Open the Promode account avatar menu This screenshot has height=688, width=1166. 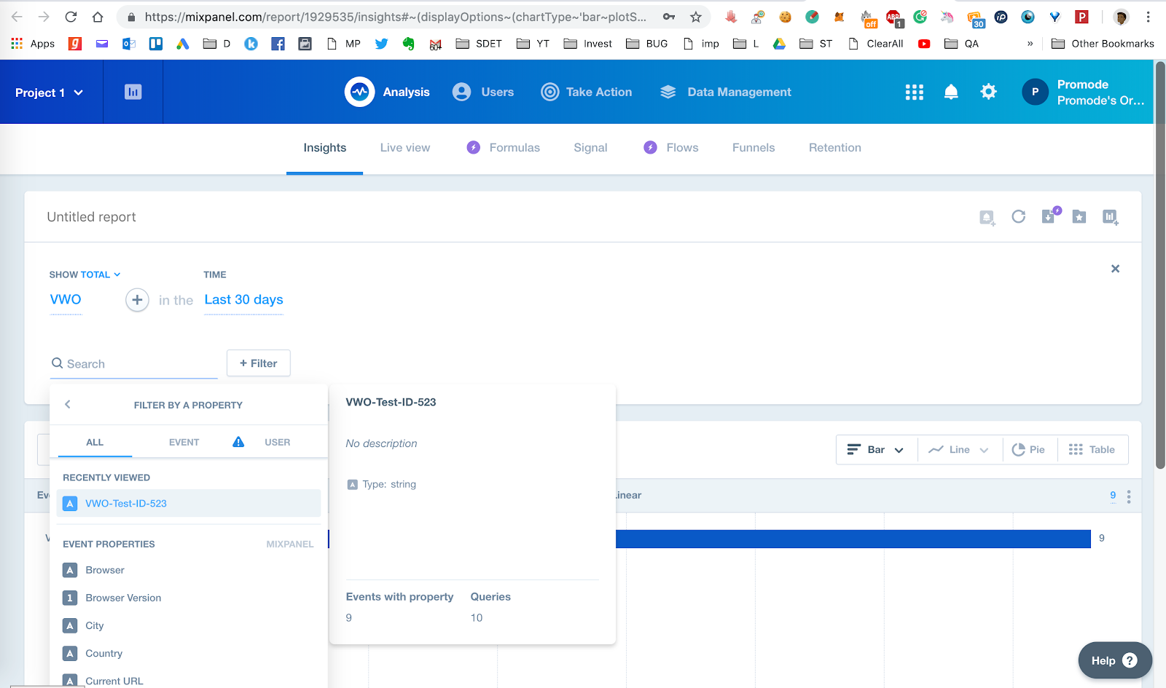pyautogui.click(x=1035, y=92)
